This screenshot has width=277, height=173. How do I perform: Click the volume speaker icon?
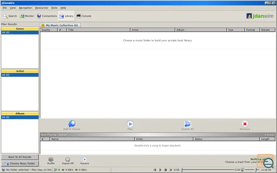243,170
